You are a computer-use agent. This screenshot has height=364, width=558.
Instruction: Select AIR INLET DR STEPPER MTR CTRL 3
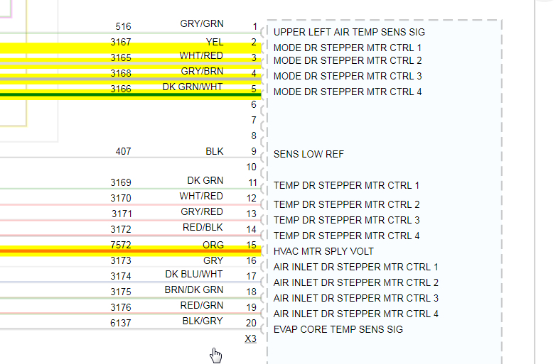356,299
